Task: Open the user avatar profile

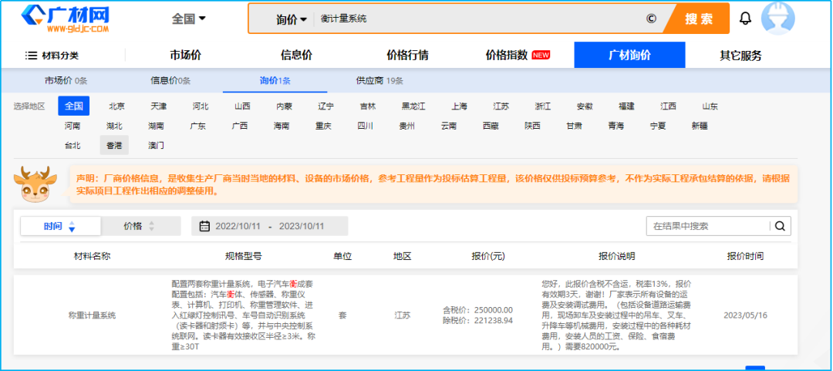Action: click(777, 19)
